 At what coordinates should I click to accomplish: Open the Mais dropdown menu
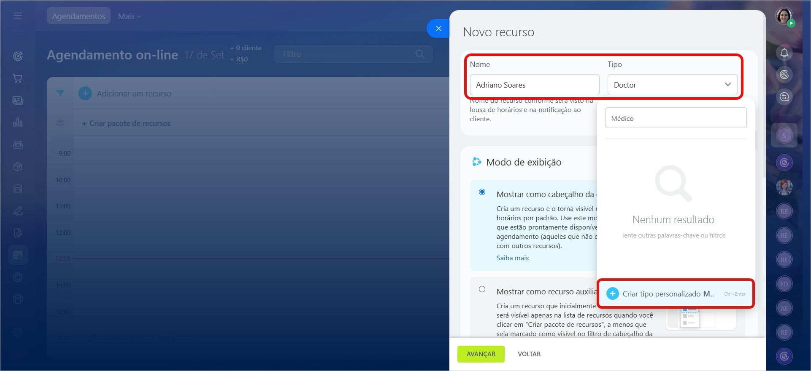click(129, 16)
